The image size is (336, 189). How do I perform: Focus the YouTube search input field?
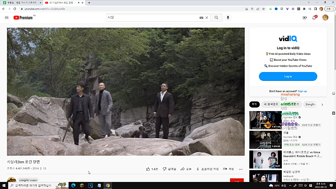click(153, 18)
